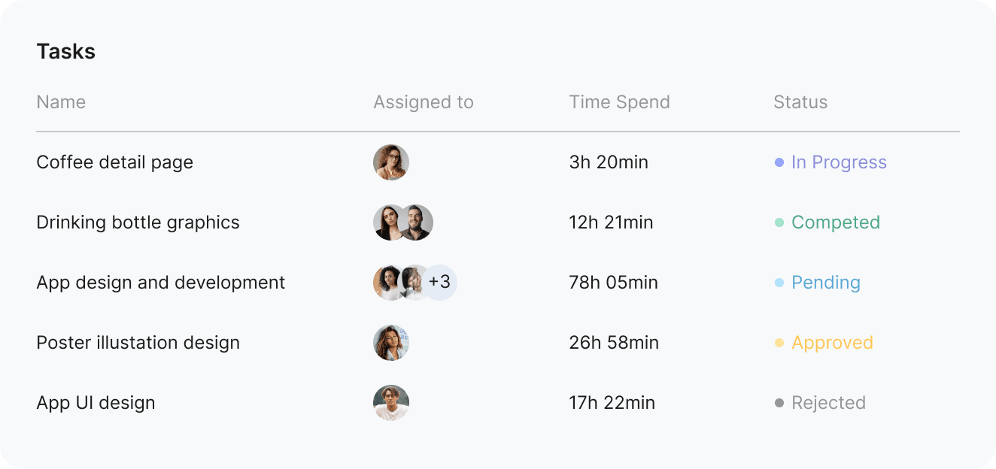
Task: Click the gray Rejected status dot
Action: tap(779, 403)
